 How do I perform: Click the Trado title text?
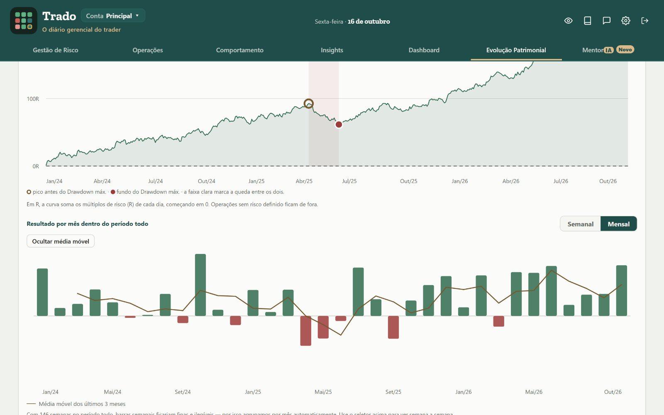pos(59,16)
